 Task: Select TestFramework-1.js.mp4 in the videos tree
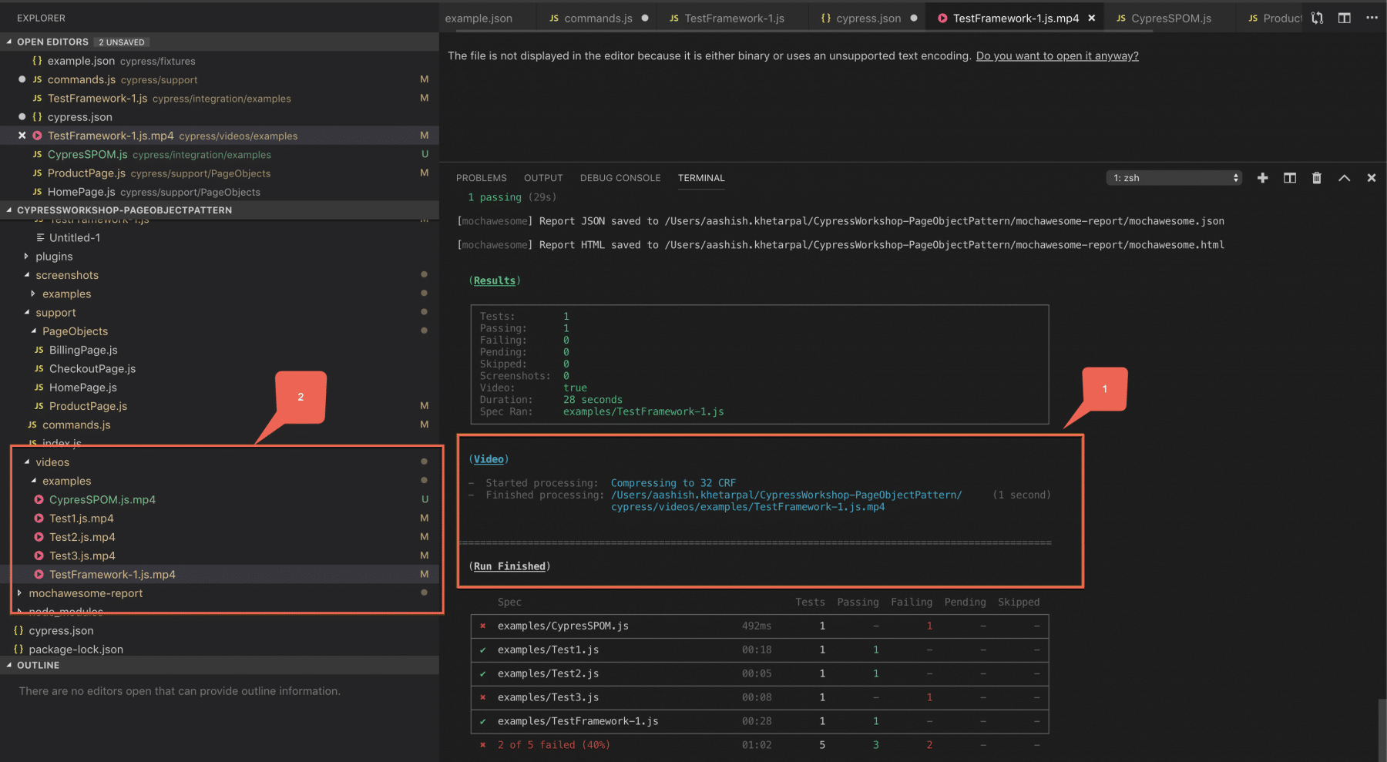click(x=113, y=575)
